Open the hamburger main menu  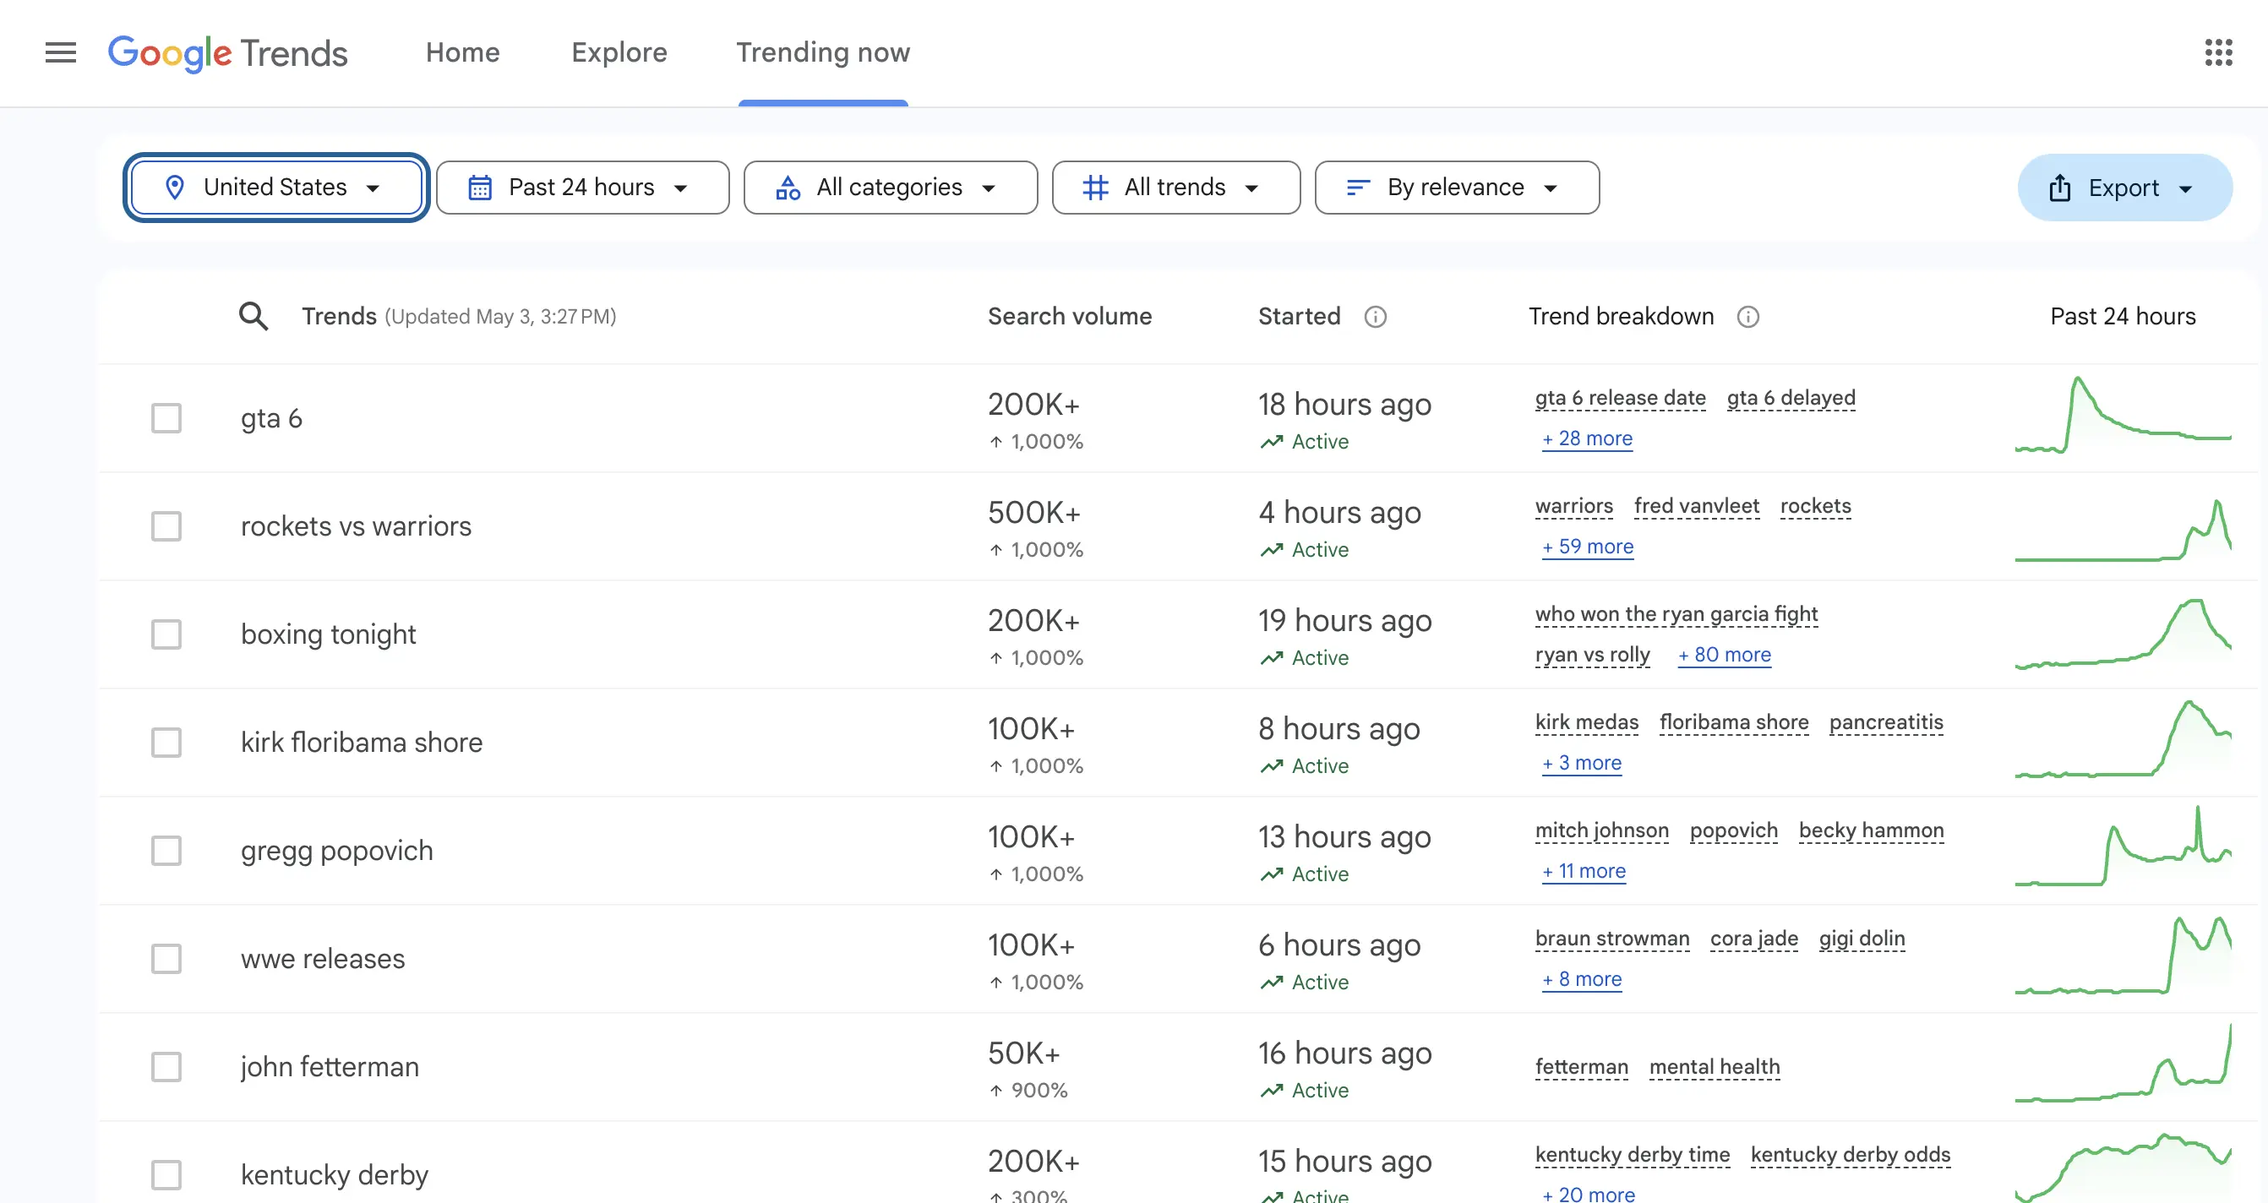click(61, 53)
